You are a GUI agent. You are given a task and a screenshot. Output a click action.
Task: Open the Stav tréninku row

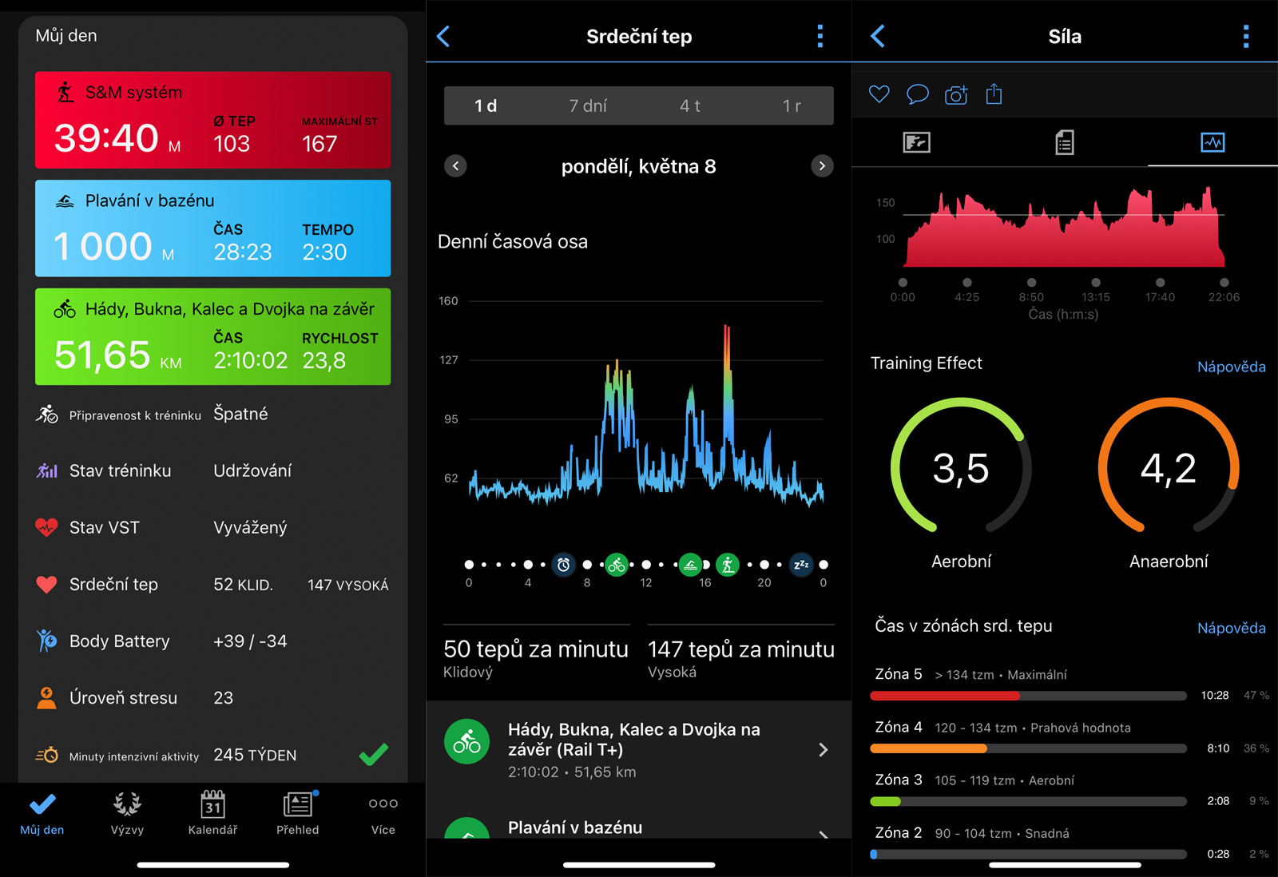tap(212, 470)
